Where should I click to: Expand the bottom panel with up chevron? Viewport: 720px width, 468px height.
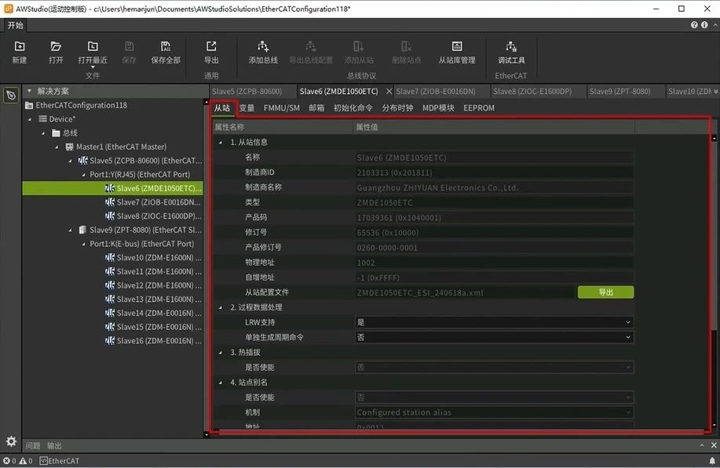coord(702,445)
